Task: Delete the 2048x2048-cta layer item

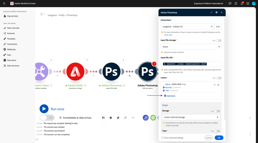Action: click(218, 85)
